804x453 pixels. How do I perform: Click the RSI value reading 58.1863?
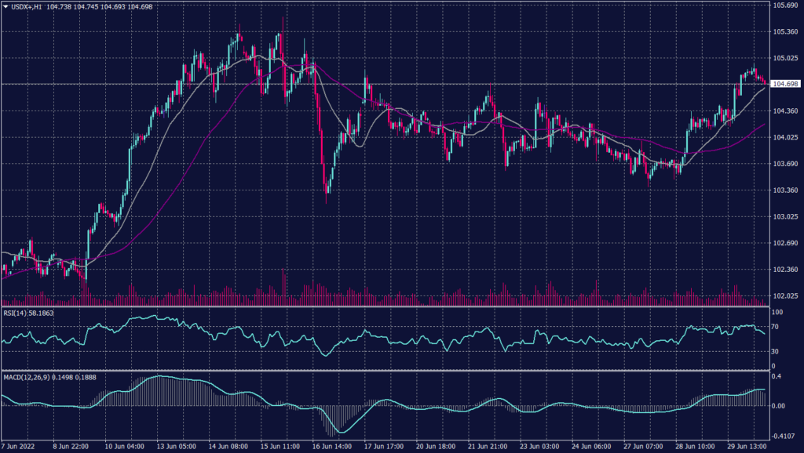pos(42,312)
